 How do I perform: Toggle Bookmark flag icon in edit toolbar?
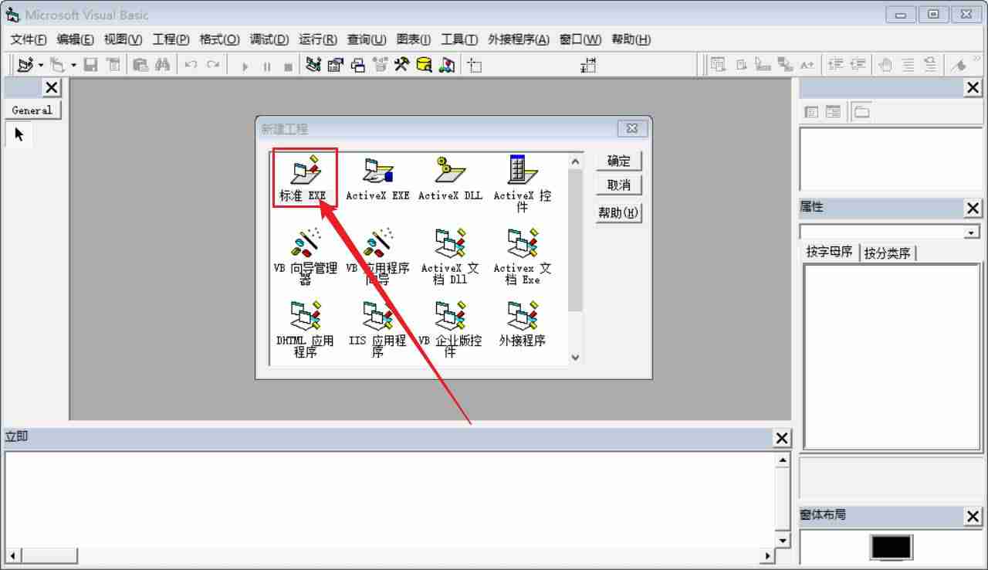[959, 65]
